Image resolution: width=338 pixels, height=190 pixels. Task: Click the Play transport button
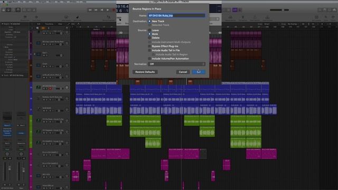[x=108, y=10]
